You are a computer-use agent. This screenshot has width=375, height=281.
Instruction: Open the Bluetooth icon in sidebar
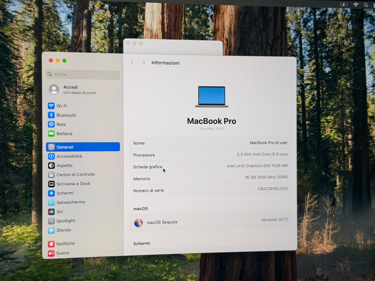click(51, 115)
